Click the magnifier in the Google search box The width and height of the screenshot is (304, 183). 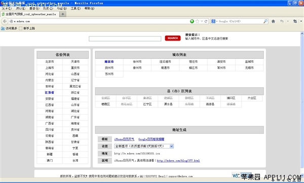(x=265, y=21)
